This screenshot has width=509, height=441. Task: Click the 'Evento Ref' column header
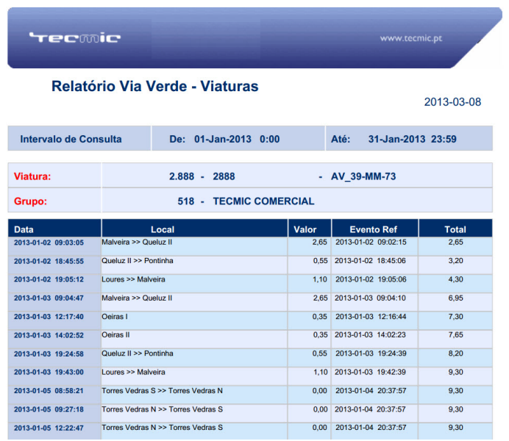(x=374, y=229)
